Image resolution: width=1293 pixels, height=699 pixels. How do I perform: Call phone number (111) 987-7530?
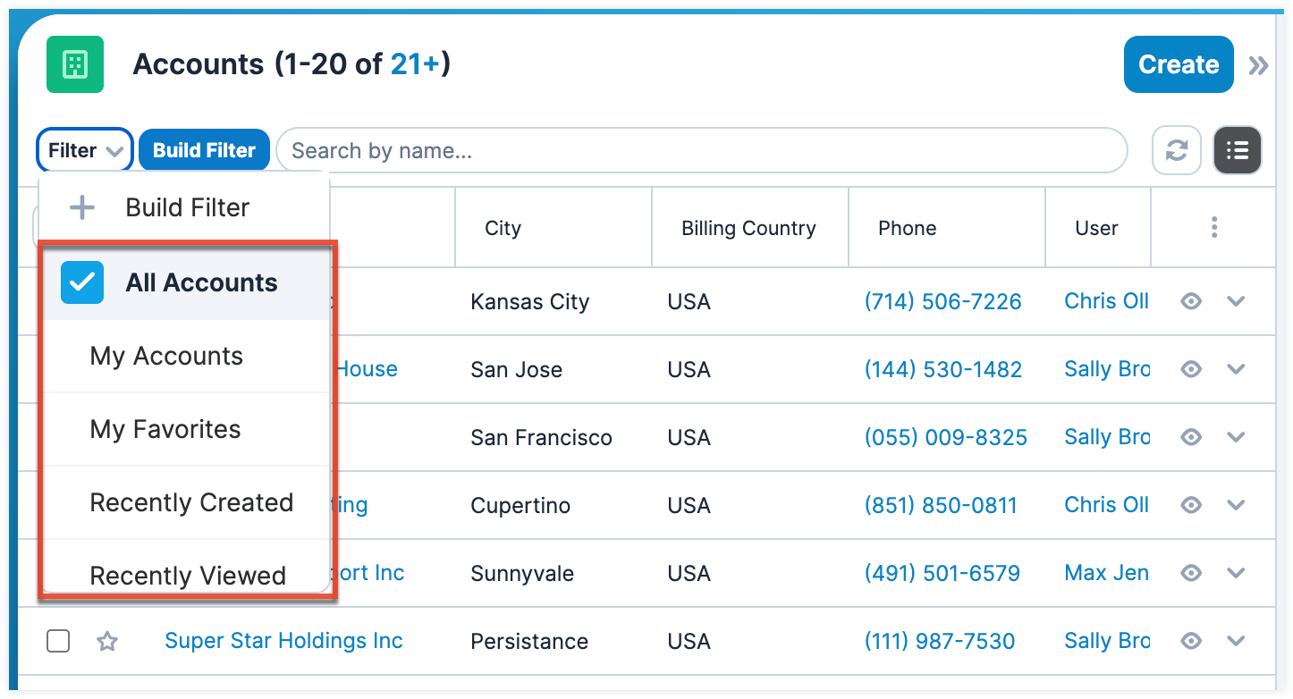coord(940,641)
